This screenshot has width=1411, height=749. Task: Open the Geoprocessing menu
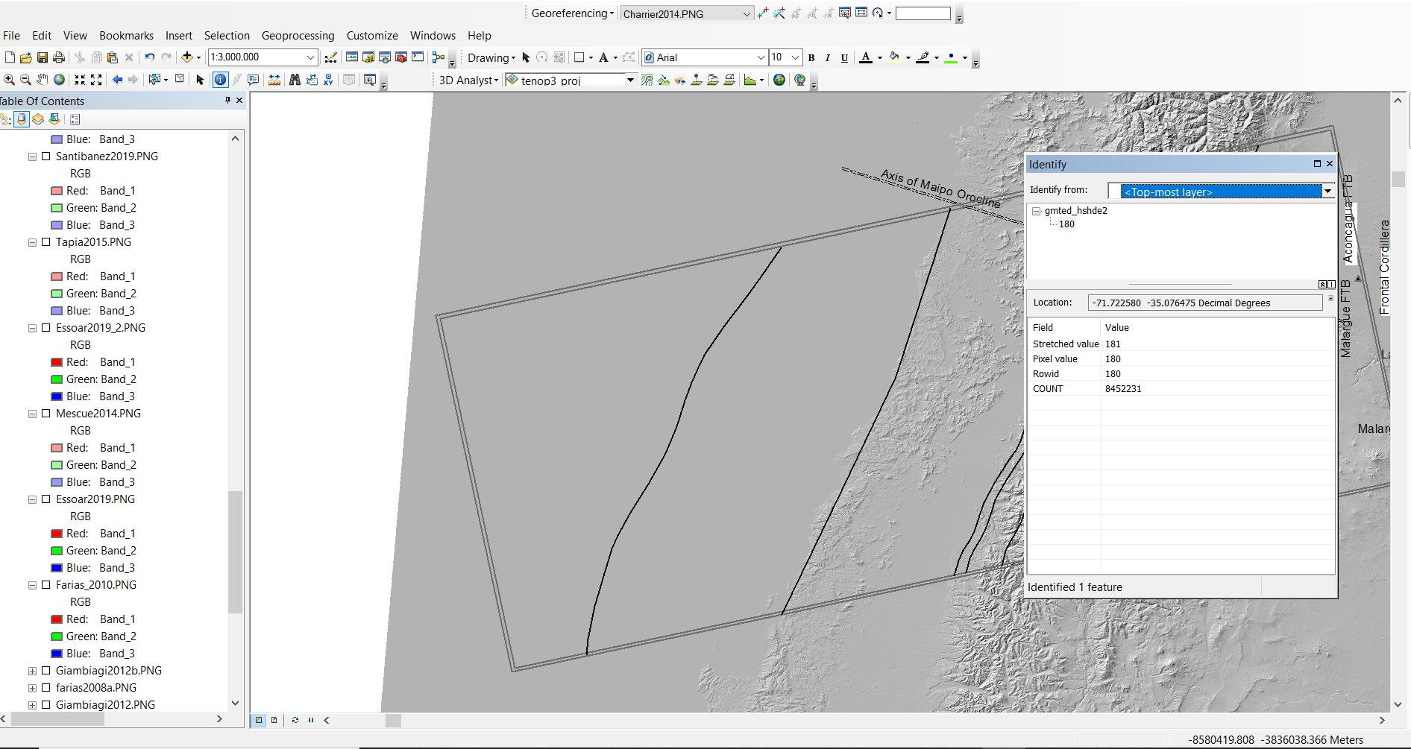[298, 35]
